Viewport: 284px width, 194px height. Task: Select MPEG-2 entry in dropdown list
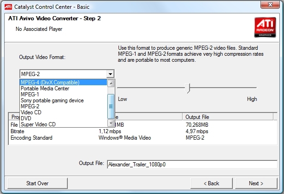point(64,106)
